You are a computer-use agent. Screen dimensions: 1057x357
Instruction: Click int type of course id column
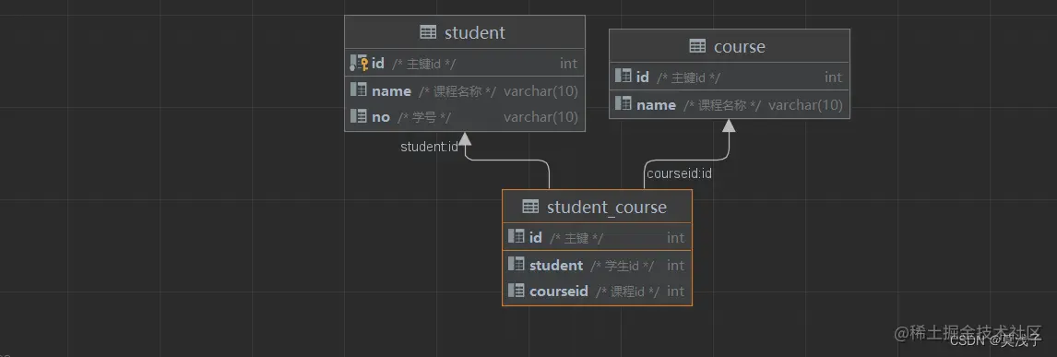pyautogui.click(x=833, y=77)
